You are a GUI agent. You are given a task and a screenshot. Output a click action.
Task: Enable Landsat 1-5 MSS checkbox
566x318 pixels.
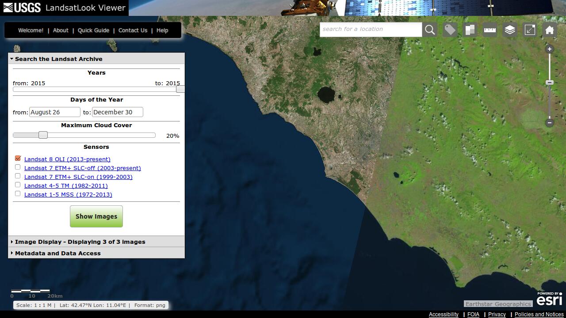(18, 193)
